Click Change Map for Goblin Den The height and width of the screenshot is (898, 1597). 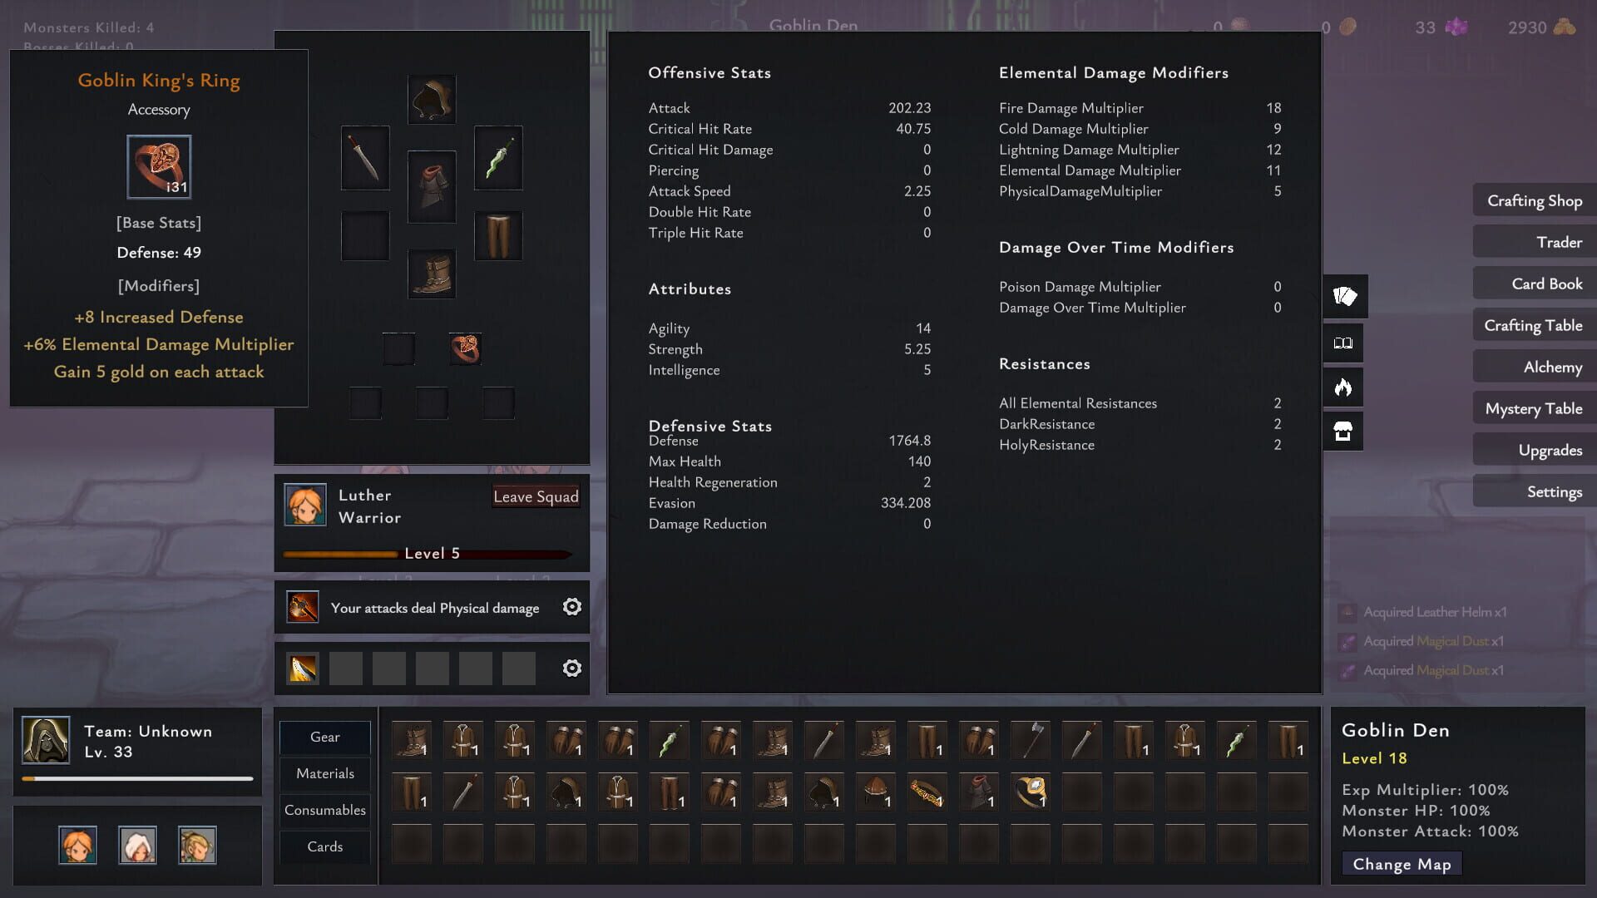[1402, 864]
